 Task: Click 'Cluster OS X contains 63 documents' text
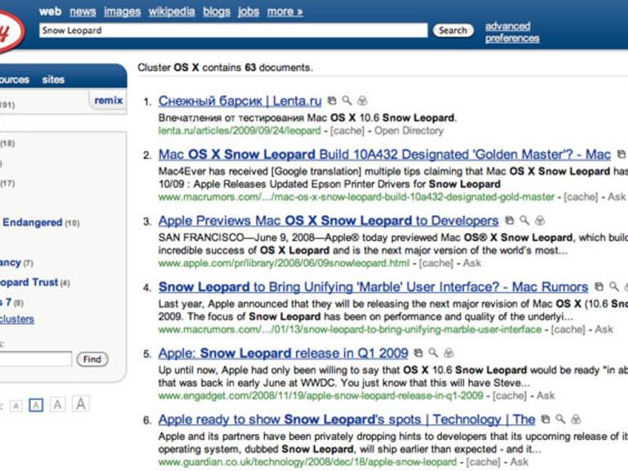225,68
